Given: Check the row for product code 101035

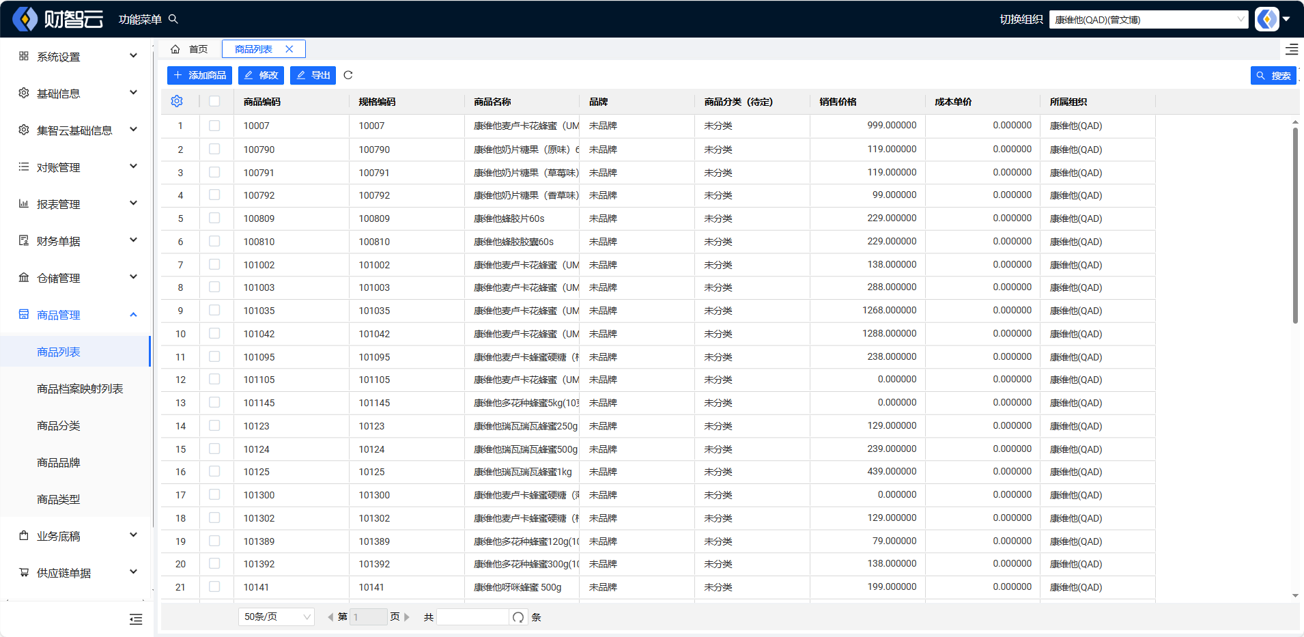Looking at the screenshot, I should (214, 311).
